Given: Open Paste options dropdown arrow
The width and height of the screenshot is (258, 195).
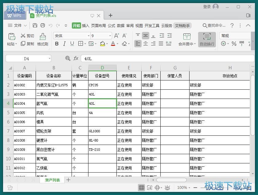Looking at the screenshot, I should point(16,44).
